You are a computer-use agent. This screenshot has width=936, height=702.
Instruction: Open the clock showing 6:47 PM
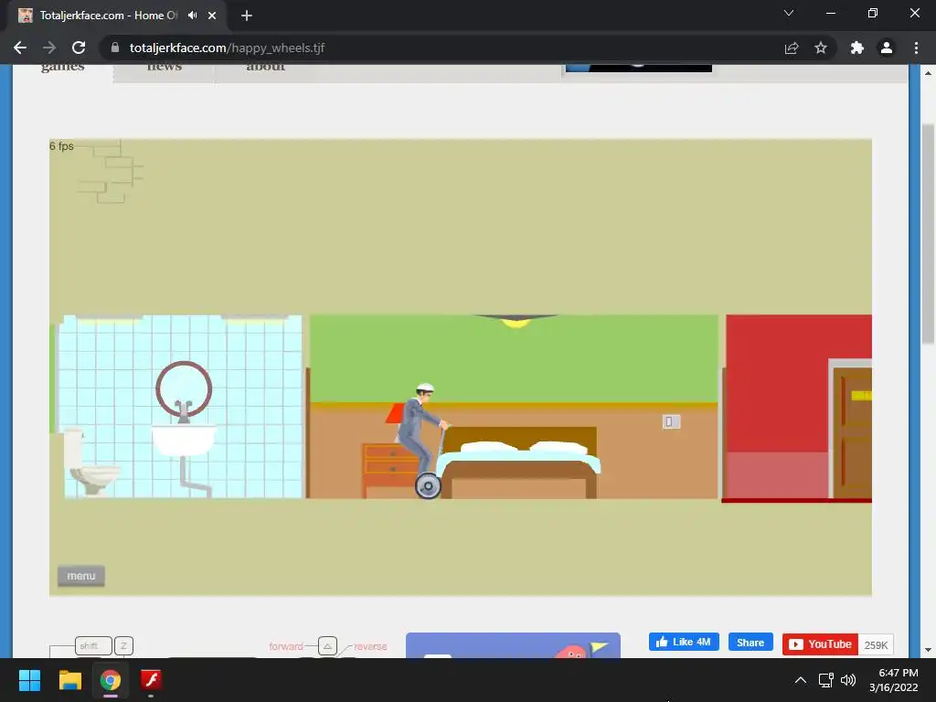[894, 680]
